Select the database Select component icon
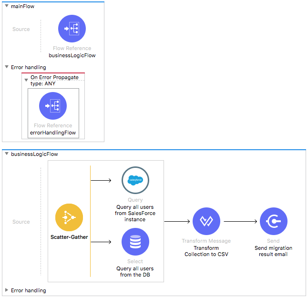The height and width of the screenshot is (298, 308). [x=135, y=242]
